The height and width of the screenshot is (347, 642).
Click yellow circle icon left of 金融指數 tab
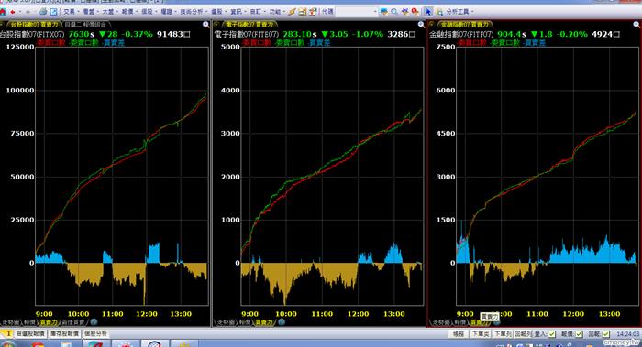[431, 25]
